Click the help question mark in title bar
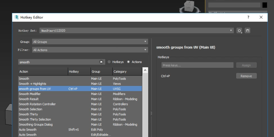 coord(248,17)
